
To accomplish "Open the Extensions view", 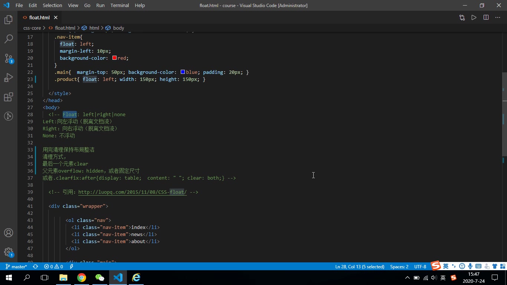I will click(9, 97).
